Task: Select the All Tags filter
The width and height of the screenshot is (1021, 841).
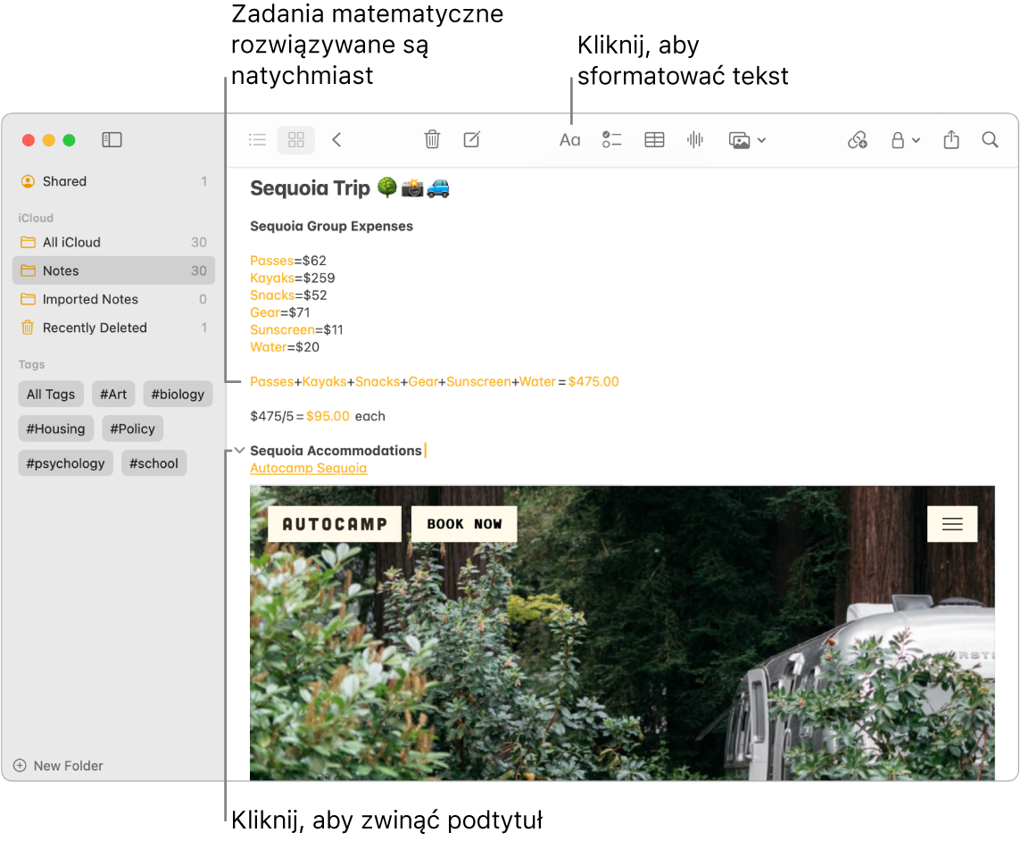Action: (x=51, y=394)
